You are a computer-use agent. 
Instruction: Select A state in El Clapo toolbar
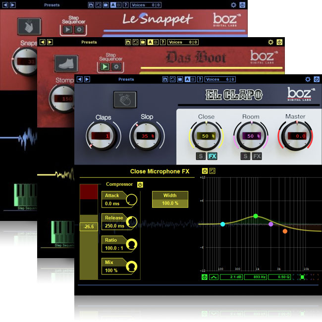[x=187, y=79]
